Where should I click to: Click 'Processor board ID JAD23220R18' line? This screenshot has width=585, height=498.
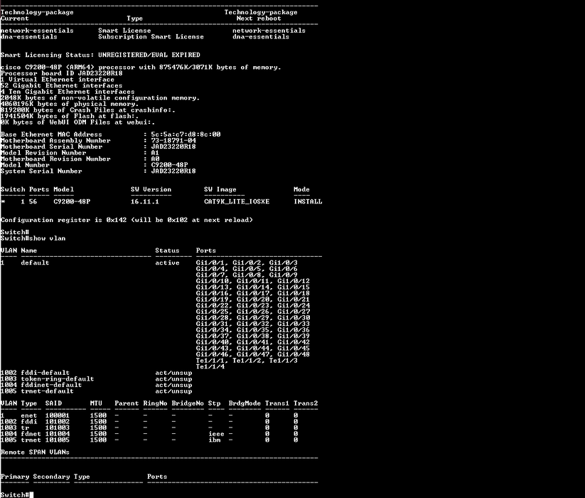pyautogui.click(x=62, y=73)
